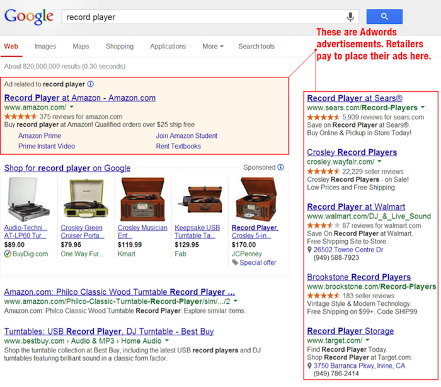
Task: Open the Shopping tab
Action: [x=119, y=47]
